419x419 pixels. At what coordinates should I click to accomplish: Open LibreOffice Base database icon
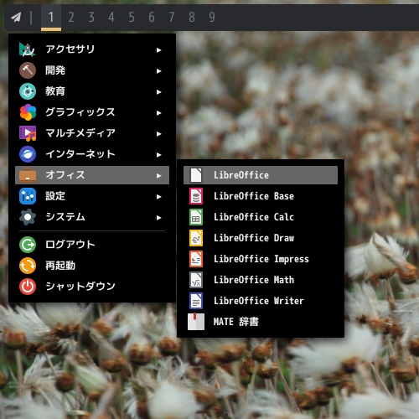(196, 196)
